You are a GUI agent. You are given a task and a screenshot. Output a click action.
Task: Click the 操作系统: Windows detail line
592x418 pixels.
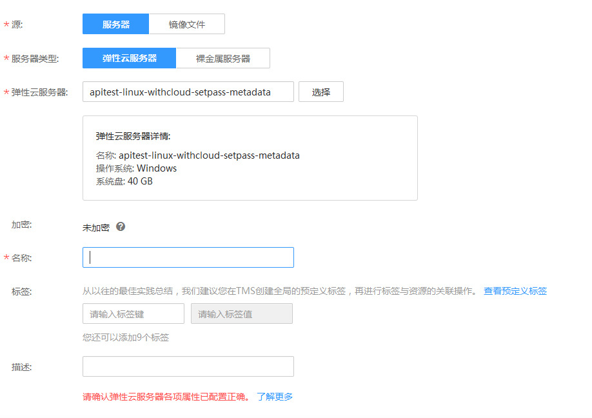tap(136, 168)
